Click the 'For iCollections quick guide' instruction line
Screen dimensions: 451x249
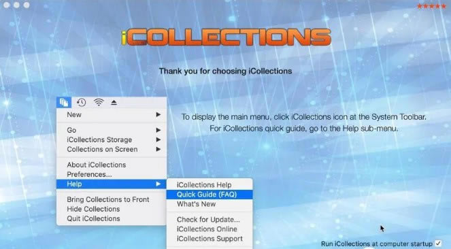(304, 128)
